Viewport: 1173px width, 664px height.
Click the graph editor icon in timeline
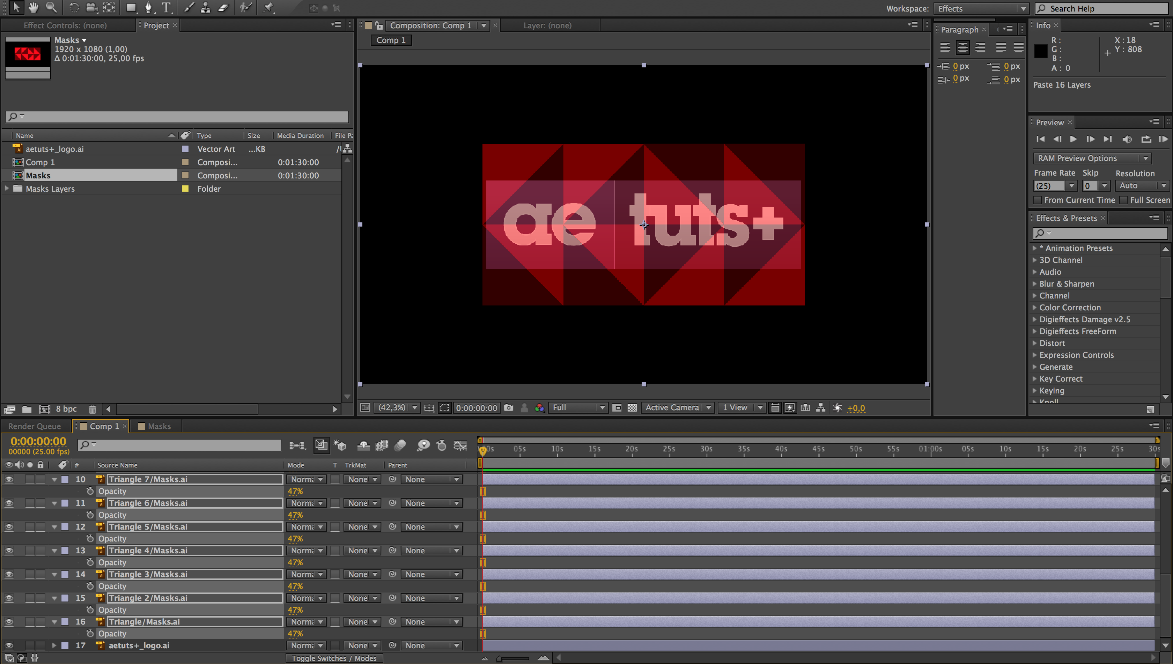point(460,445)
